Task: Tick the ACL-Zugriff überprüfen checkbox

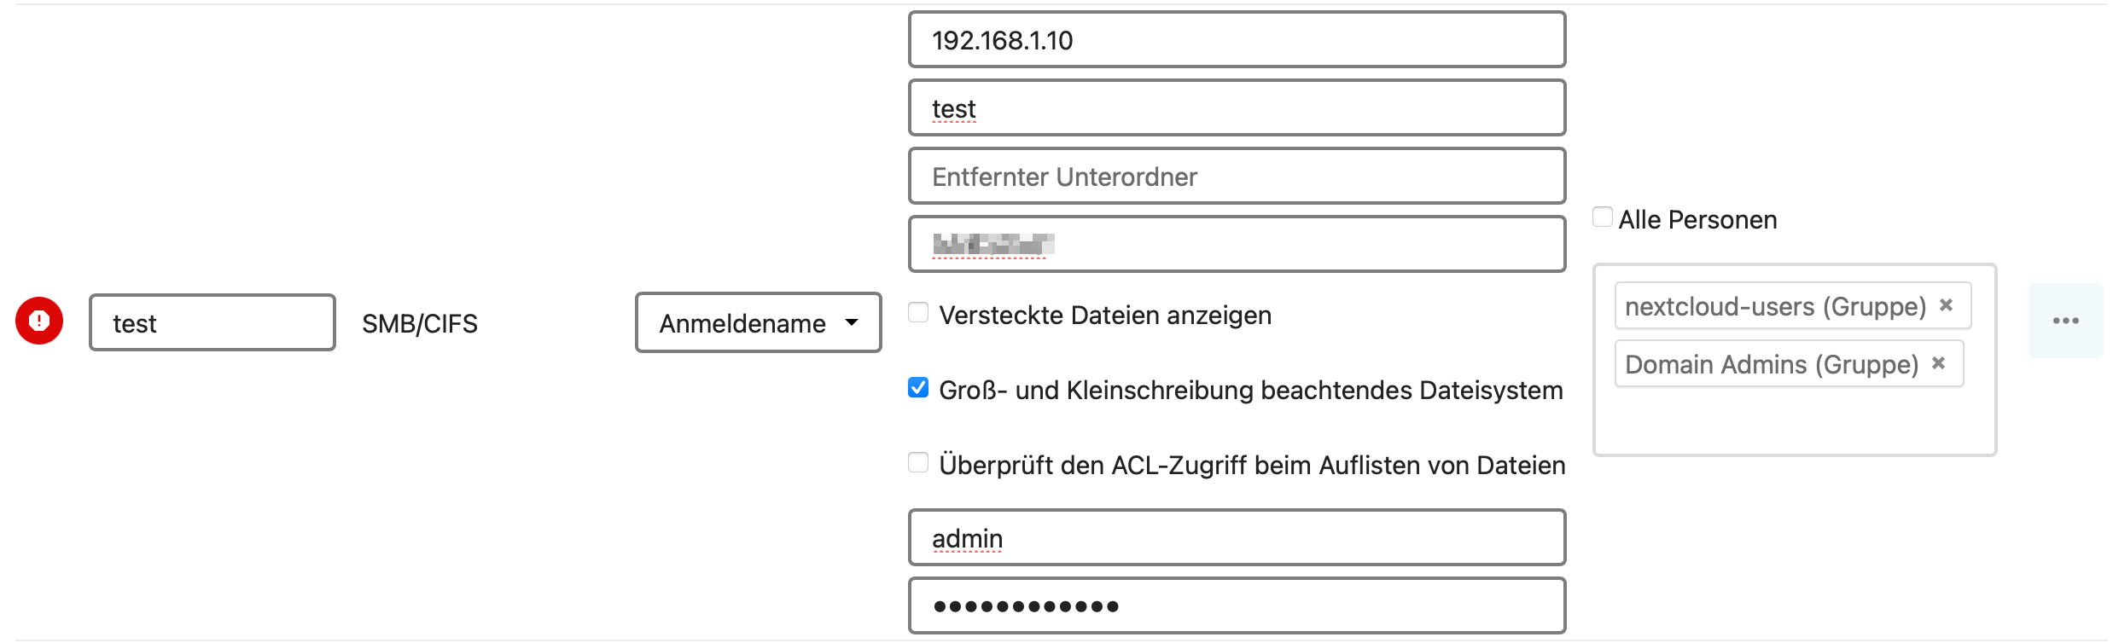Action: click(918, 463)
